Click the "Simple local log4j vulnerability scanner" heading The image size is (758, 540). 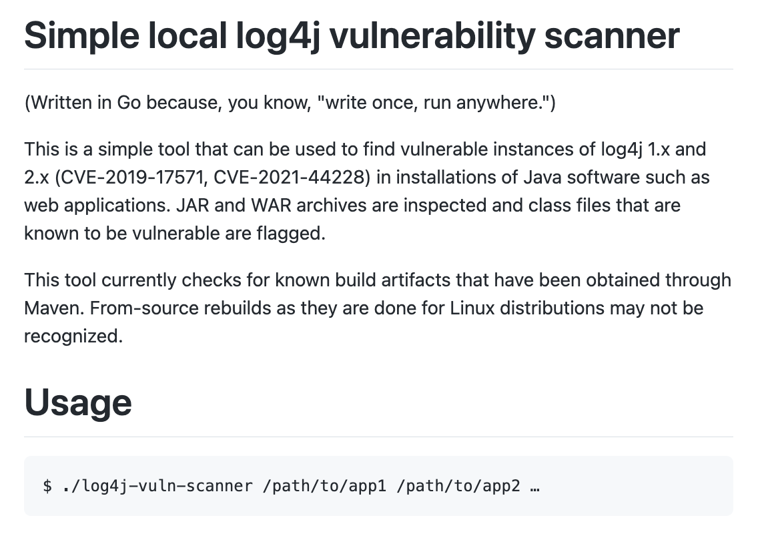(352, 35)
